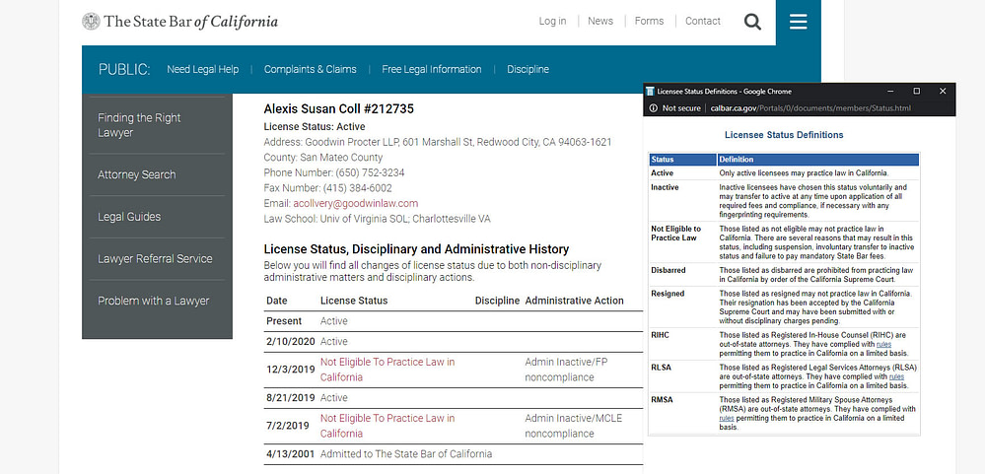Click Law School: Univ of Virginia SOL text
This screenshot has width=985, height=474.
coord(377,219)
